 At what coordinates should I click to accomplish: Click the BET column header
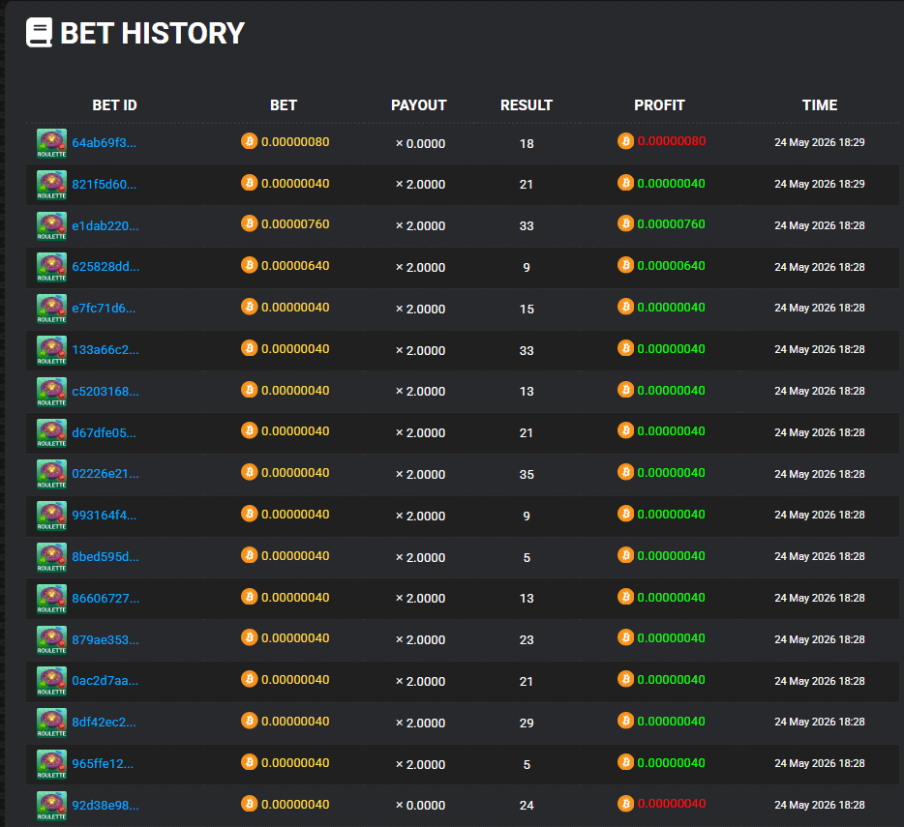[x=284, y=105]
